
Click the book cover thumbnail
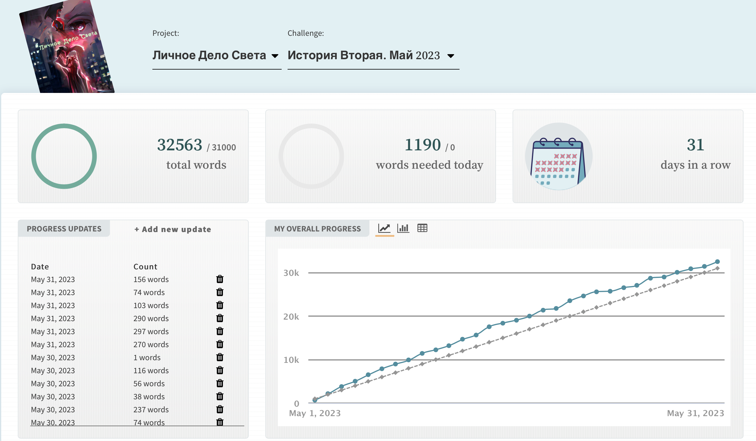coord(67,46)
